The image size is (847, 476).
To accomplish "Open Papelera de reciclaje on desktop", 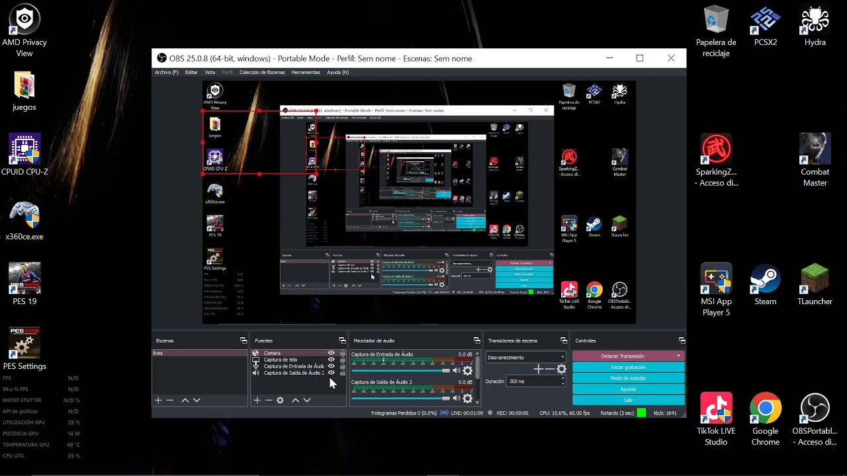I will (716, 32).
